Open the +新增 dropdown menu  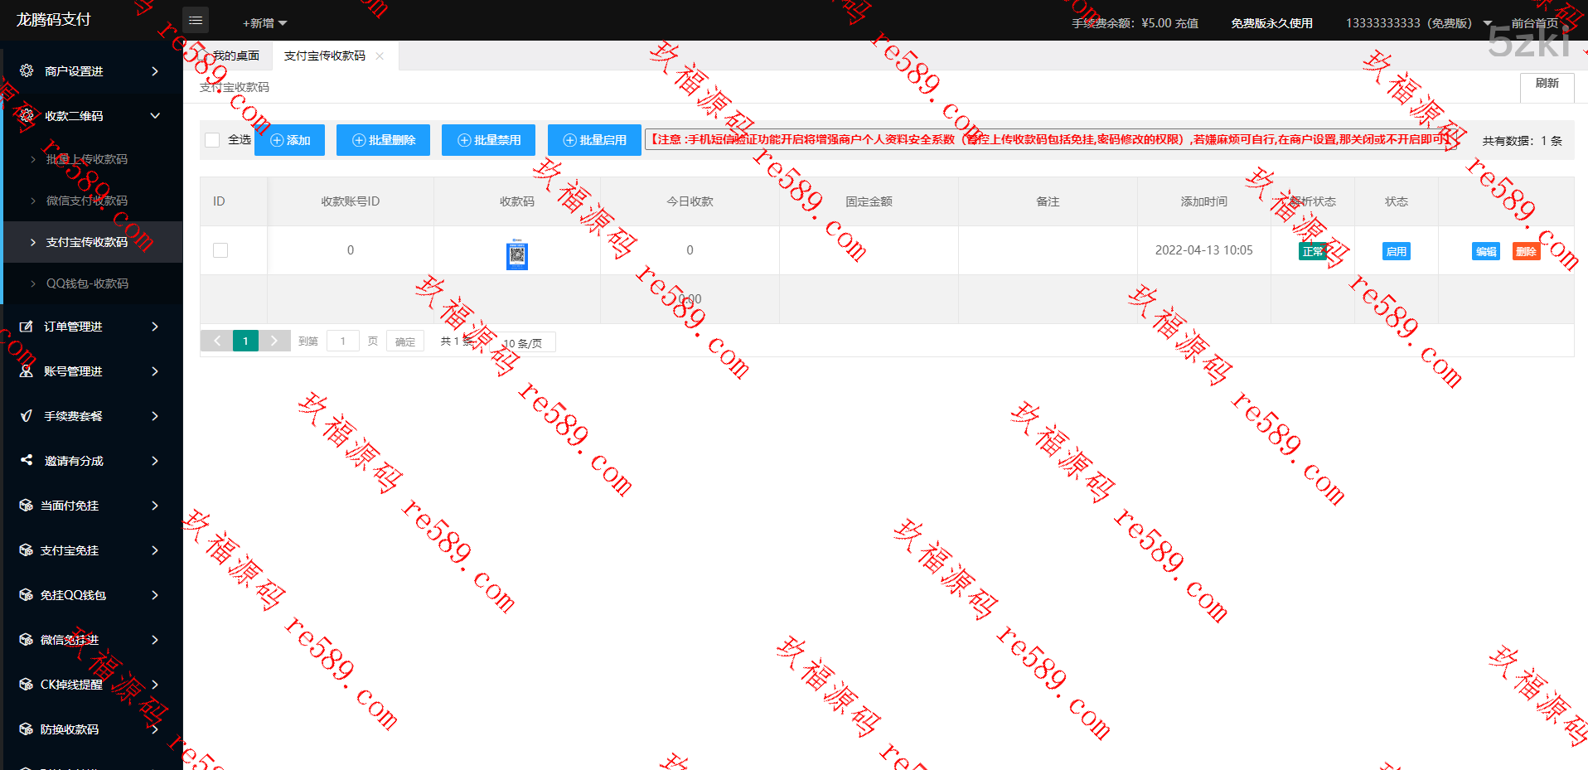(264, 23)
